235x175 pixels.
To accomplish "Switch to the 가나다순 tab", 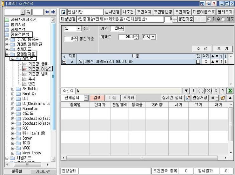I will [43, 171].
